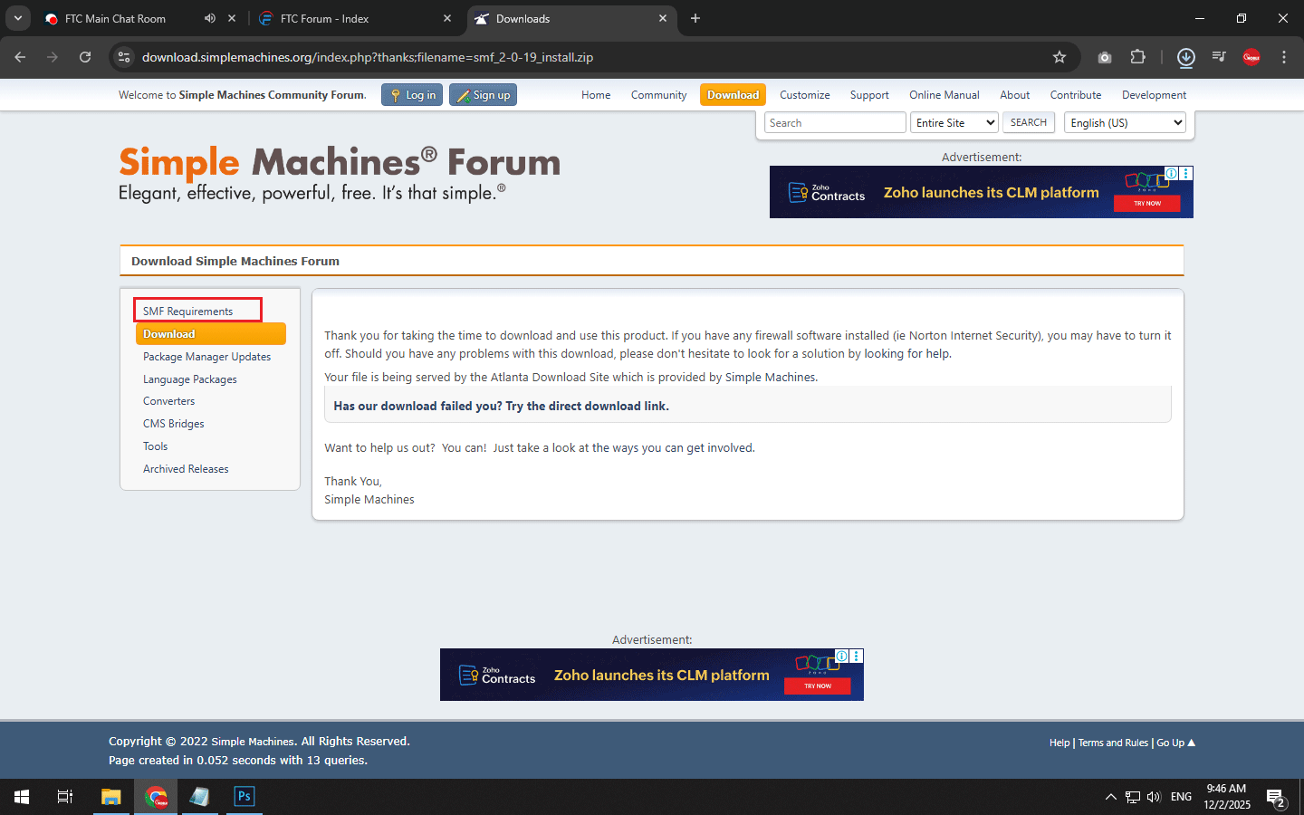Open Photoshop from the taskbar
The height and width of the screenshot is (815, 1304).
click(x=244, y=797)
